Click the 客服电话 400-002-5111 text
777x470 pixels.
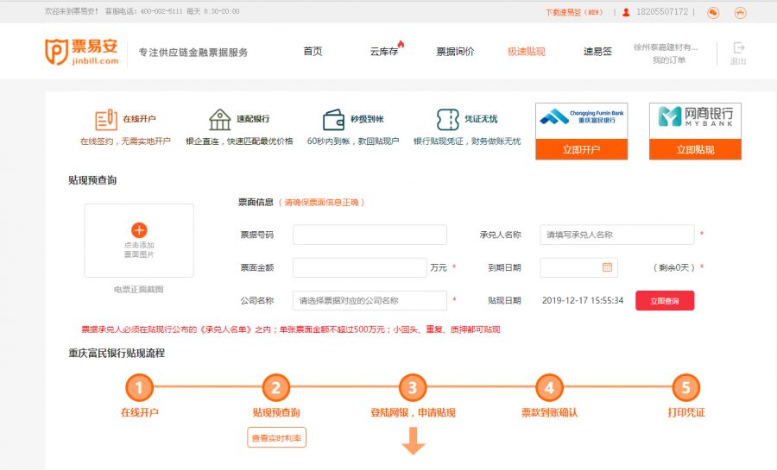(143, 11)
